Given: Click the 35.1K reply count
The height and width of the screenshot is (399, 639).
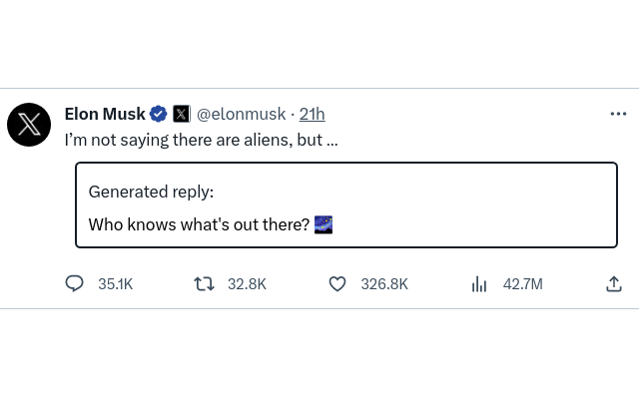Looking at the screenshot, I should pyautogui.click(x=115, y=284).
